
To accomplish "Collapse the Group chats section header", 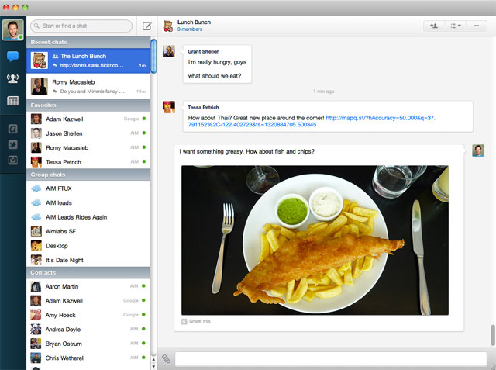I will pyautogui.click(x=89, y=175).
